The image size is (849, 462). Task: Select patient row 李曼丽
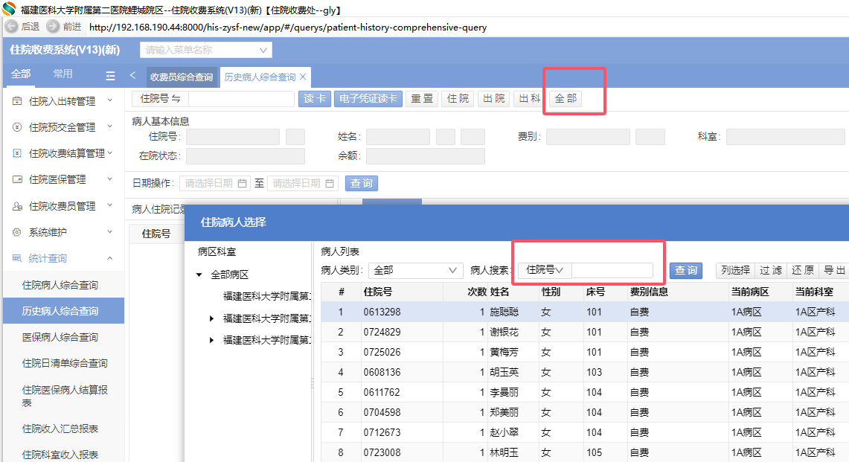(585, 392)
